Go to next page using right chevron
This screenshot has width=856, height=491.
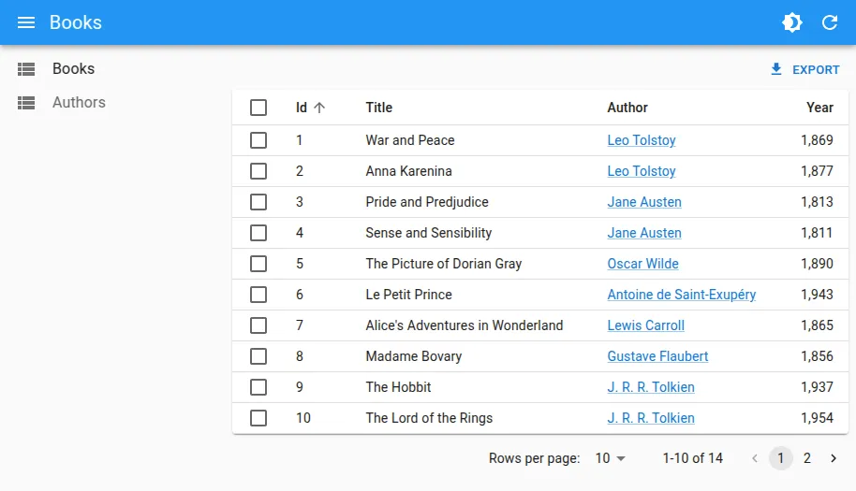(x=834, y=458)
